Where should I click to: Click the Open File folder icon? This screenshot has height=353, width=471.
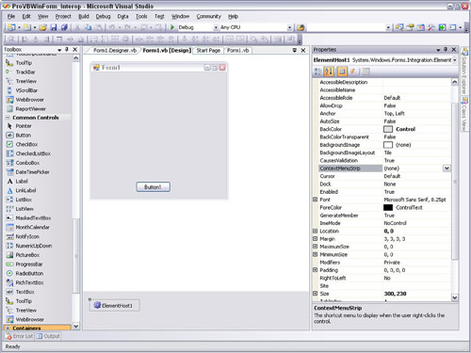[43, 27]
